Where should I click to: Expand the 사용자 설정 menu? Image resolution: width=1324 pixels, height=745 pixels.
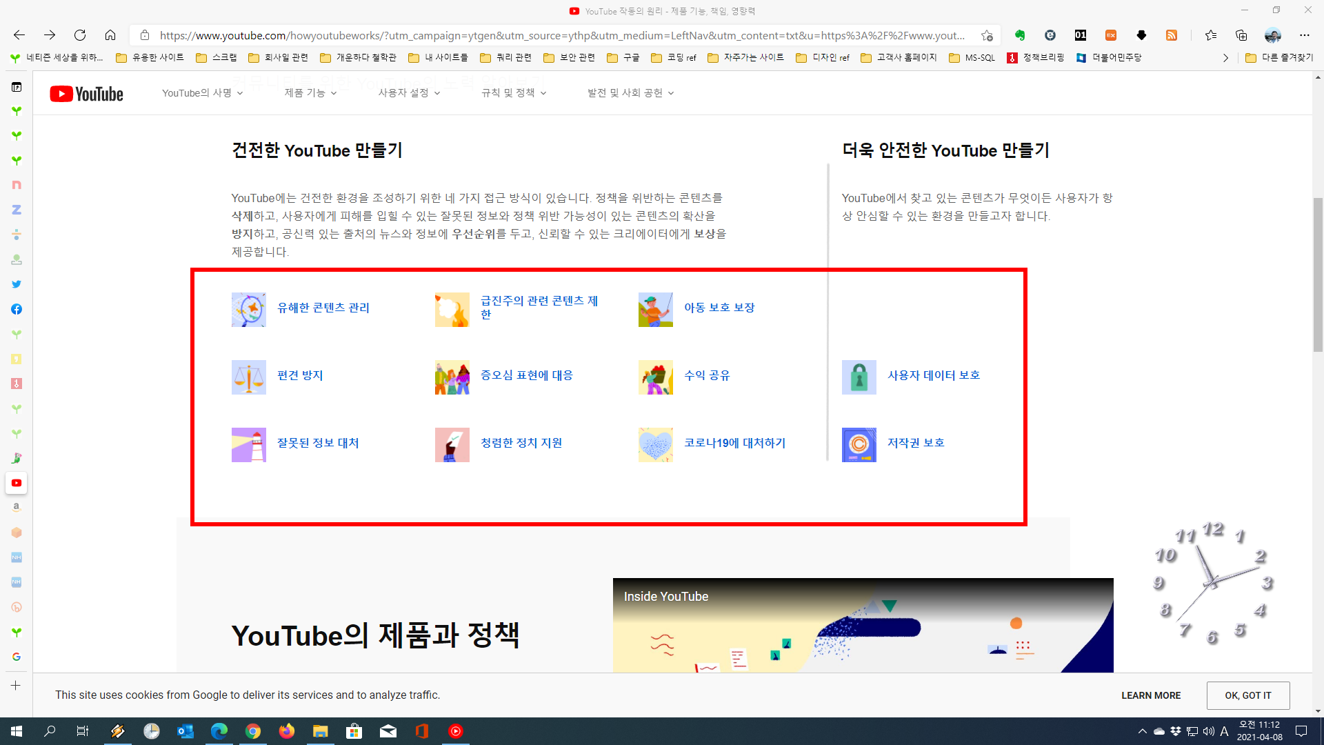(409, 92)
